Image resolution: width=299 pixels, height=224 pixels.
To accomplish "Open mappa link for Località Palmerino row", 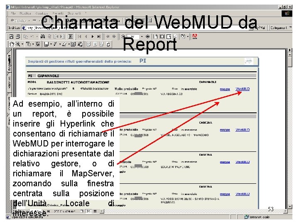I will [225, 162].
